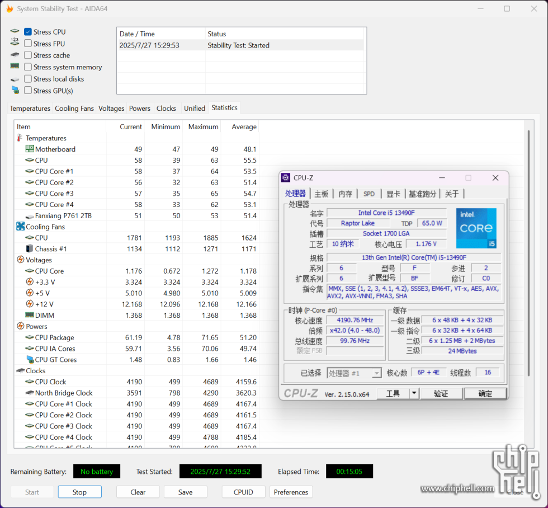Click the Stress CPU chip icon
Screen dimensions: 548x508
pyautogui.click(x=15, y=31)
